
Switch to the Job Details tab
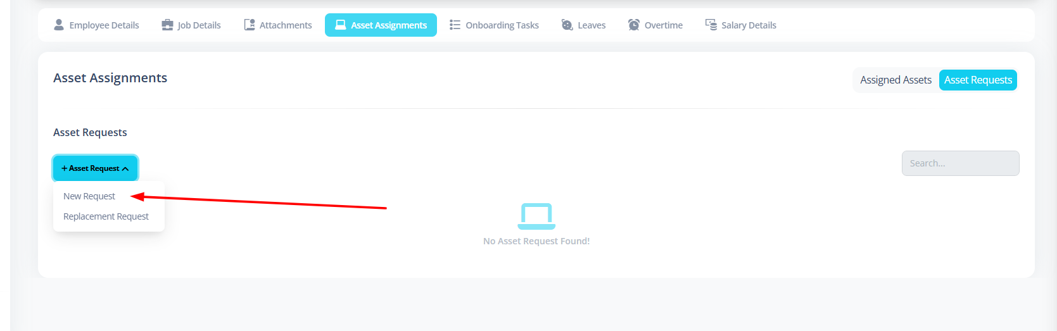click(191, 25)
